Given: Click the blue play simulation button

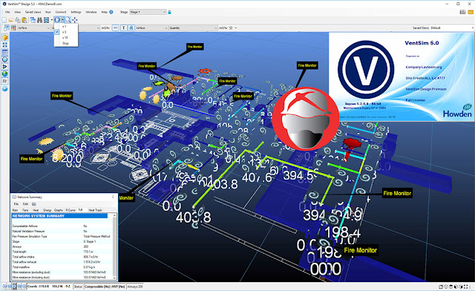Looking at the screenshot, I should pyautogui.click(x=57, y=20).
